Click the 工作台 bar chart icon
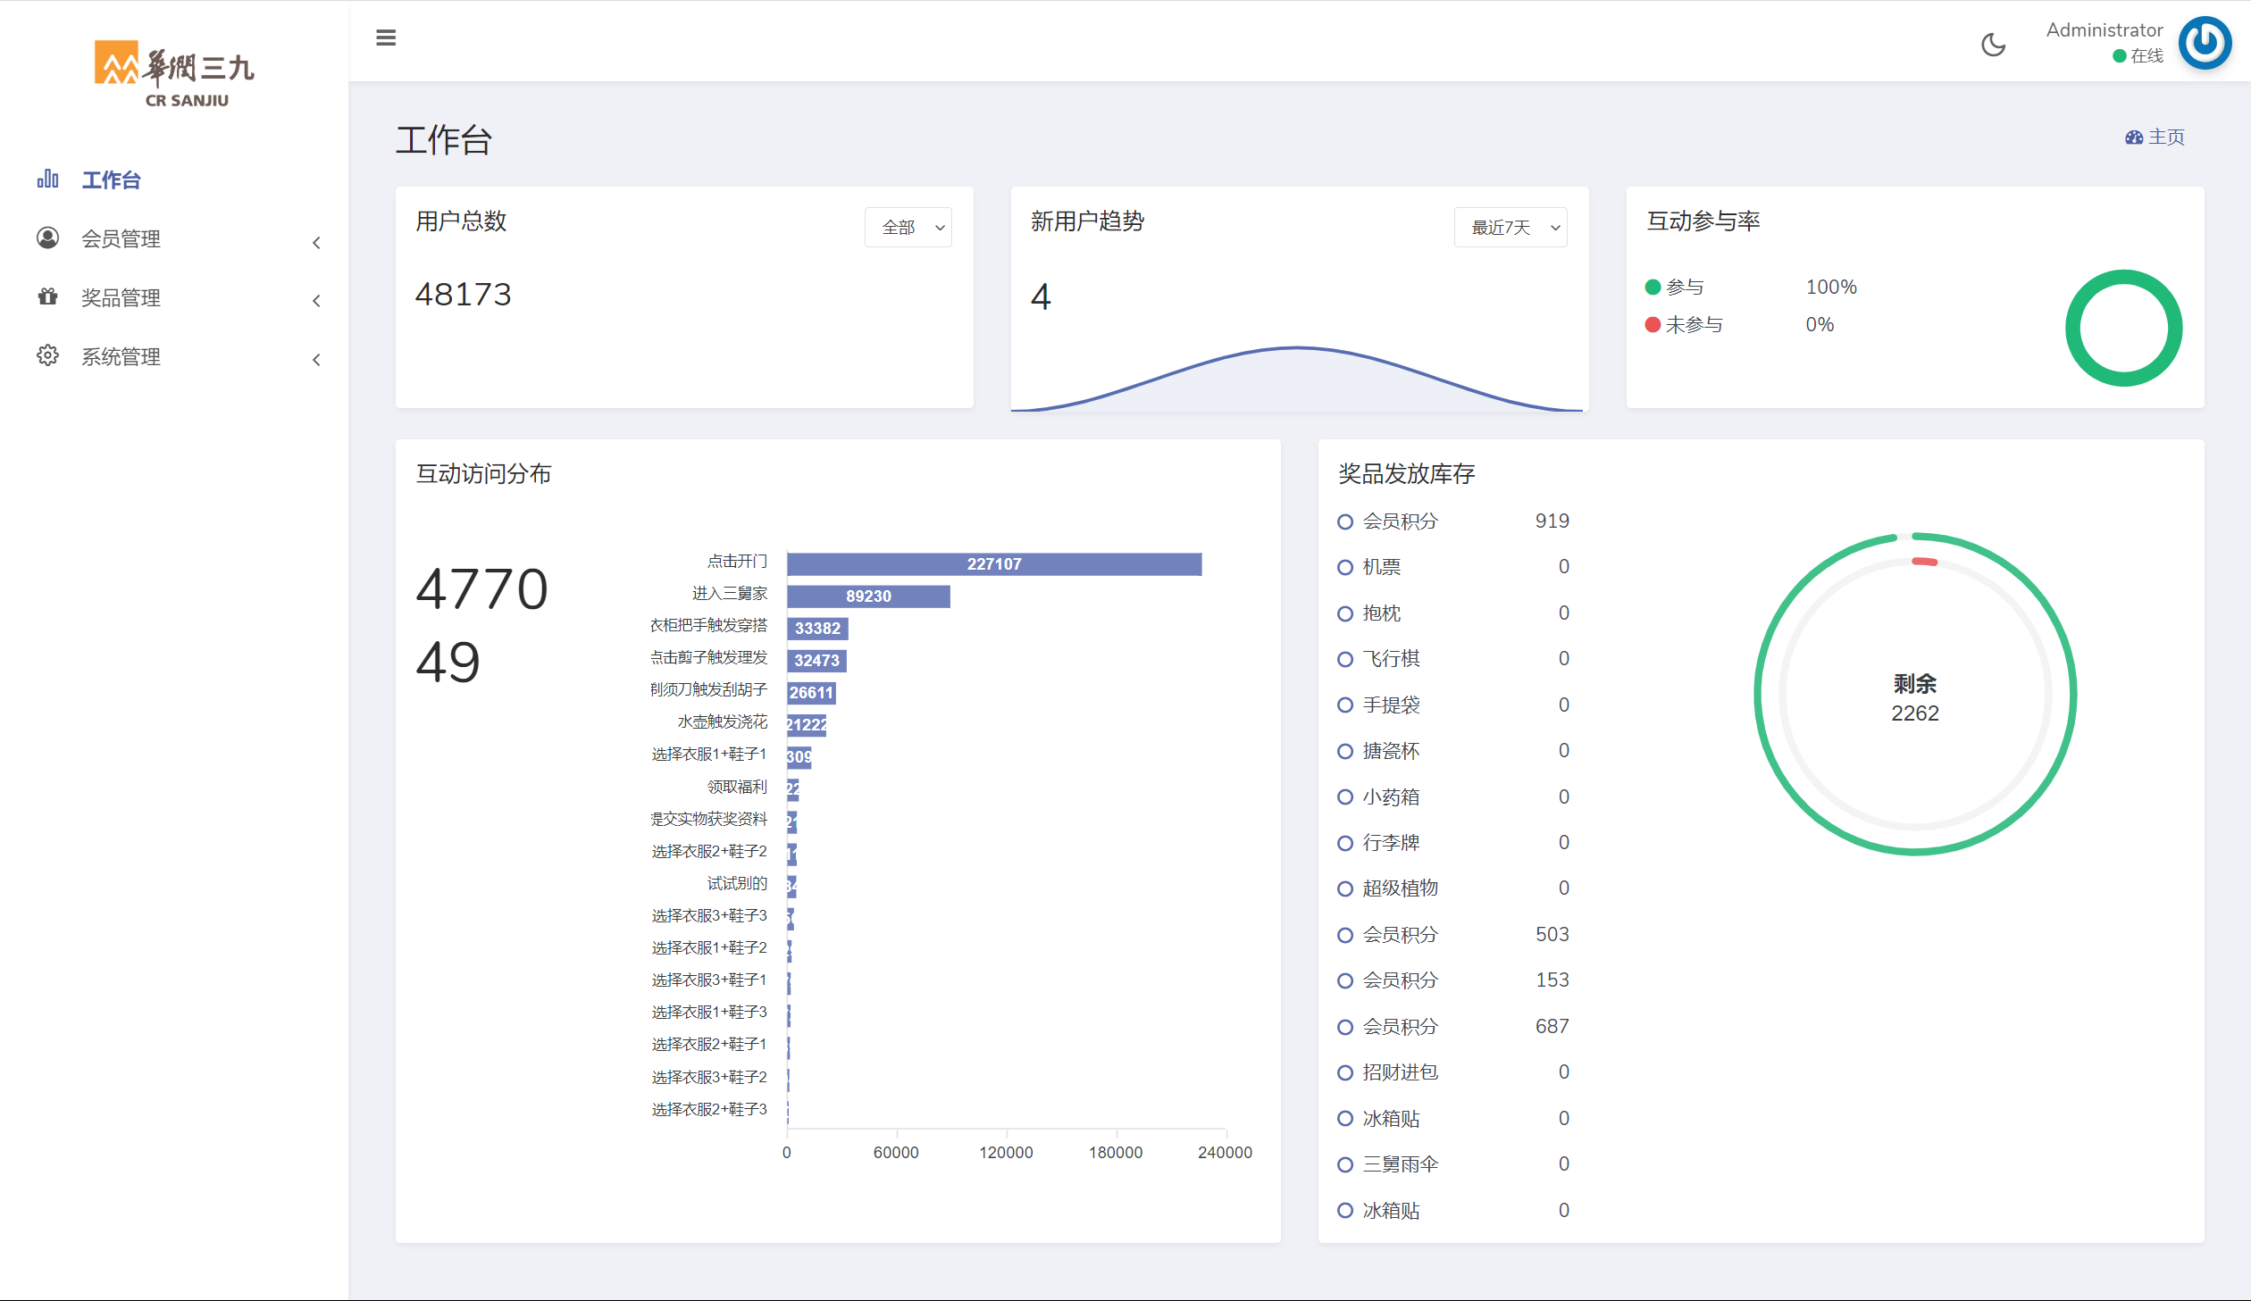The width and height of the screenshot is (2251, 1301). 48,179
